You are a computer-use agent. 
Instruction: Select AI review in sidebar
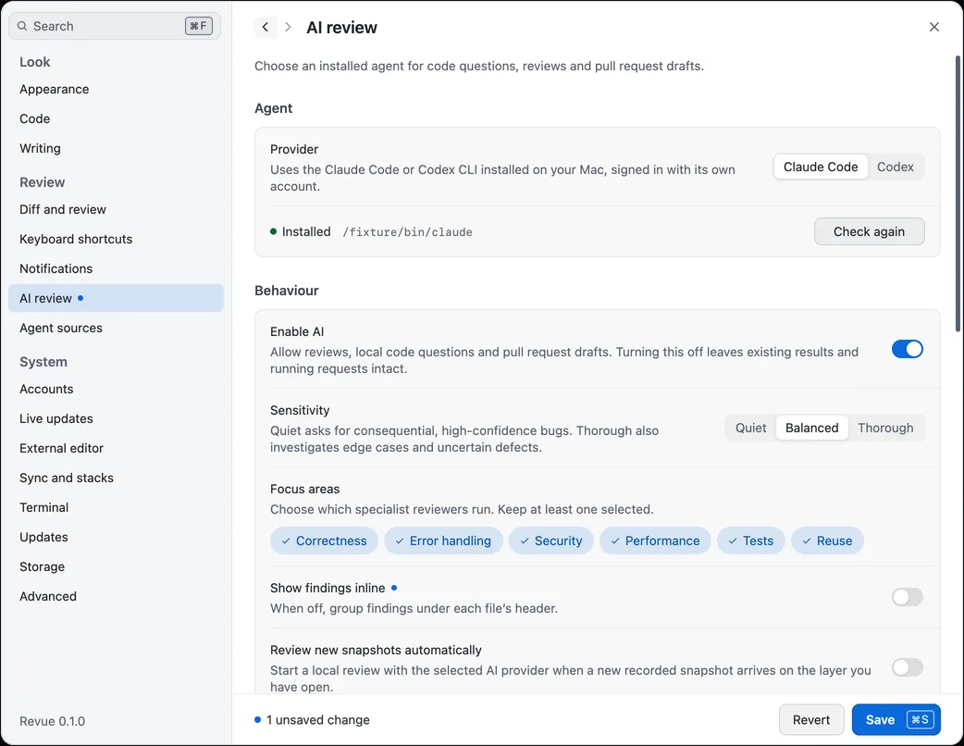click(116, 298)
